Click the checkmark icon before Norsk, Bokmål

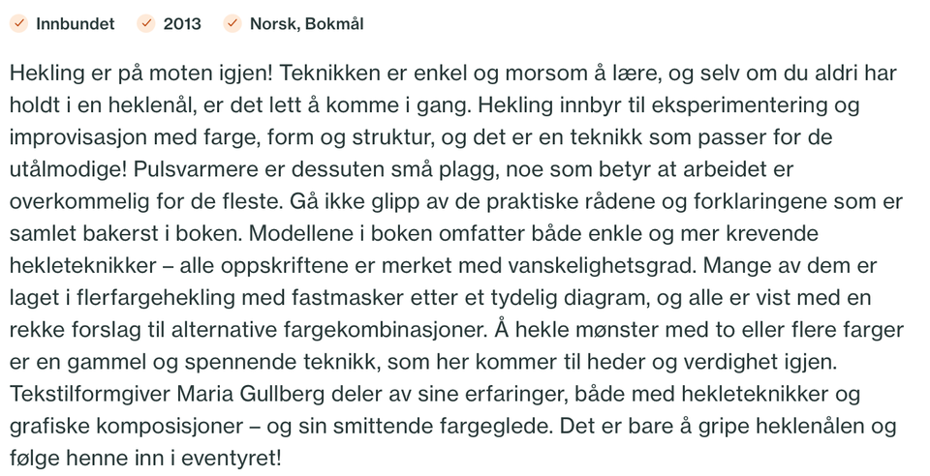pos(232,23)
